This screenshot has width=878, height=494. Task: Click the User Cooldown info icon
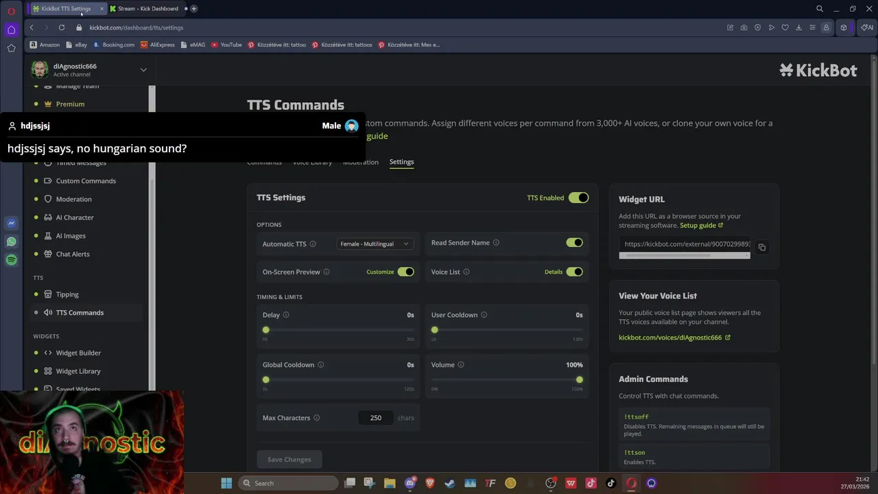[484, 315]
